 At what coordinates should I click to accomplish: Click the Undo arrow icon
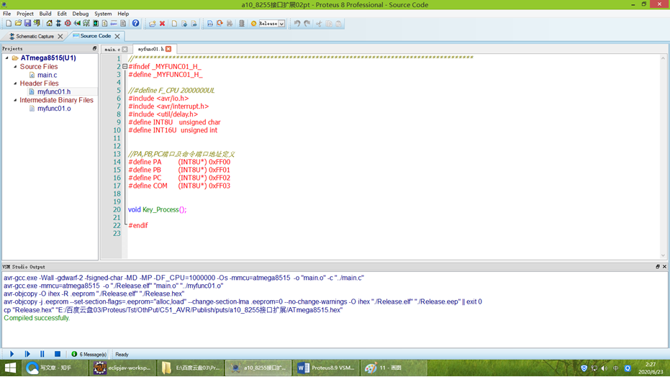(297, 24)
